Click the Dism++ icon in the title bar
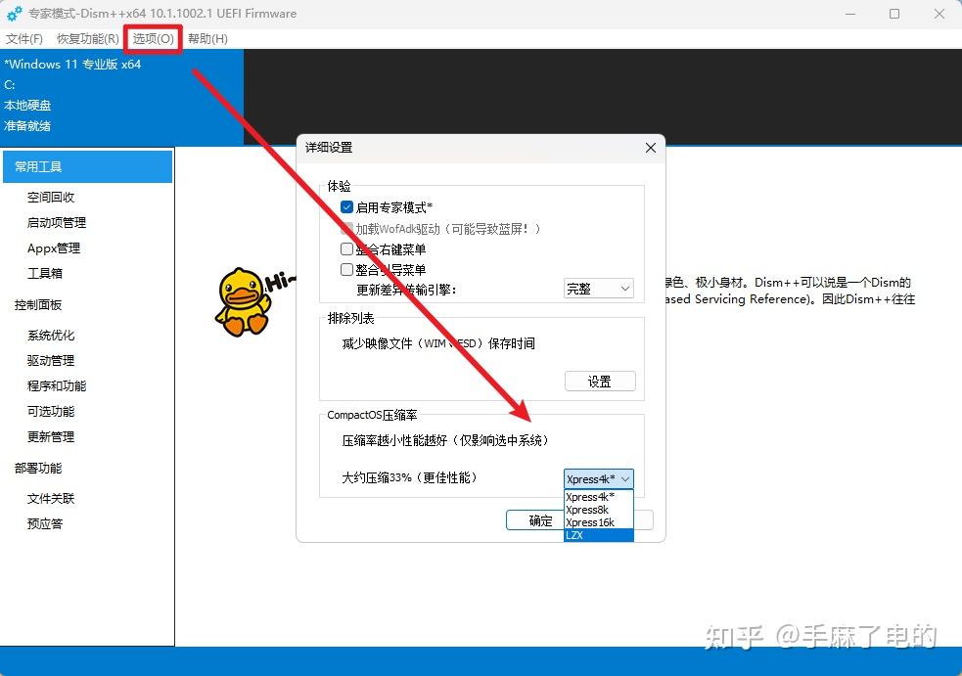This screenshot has width=962, height=676. pyautogui.click(x=13, y=14)
